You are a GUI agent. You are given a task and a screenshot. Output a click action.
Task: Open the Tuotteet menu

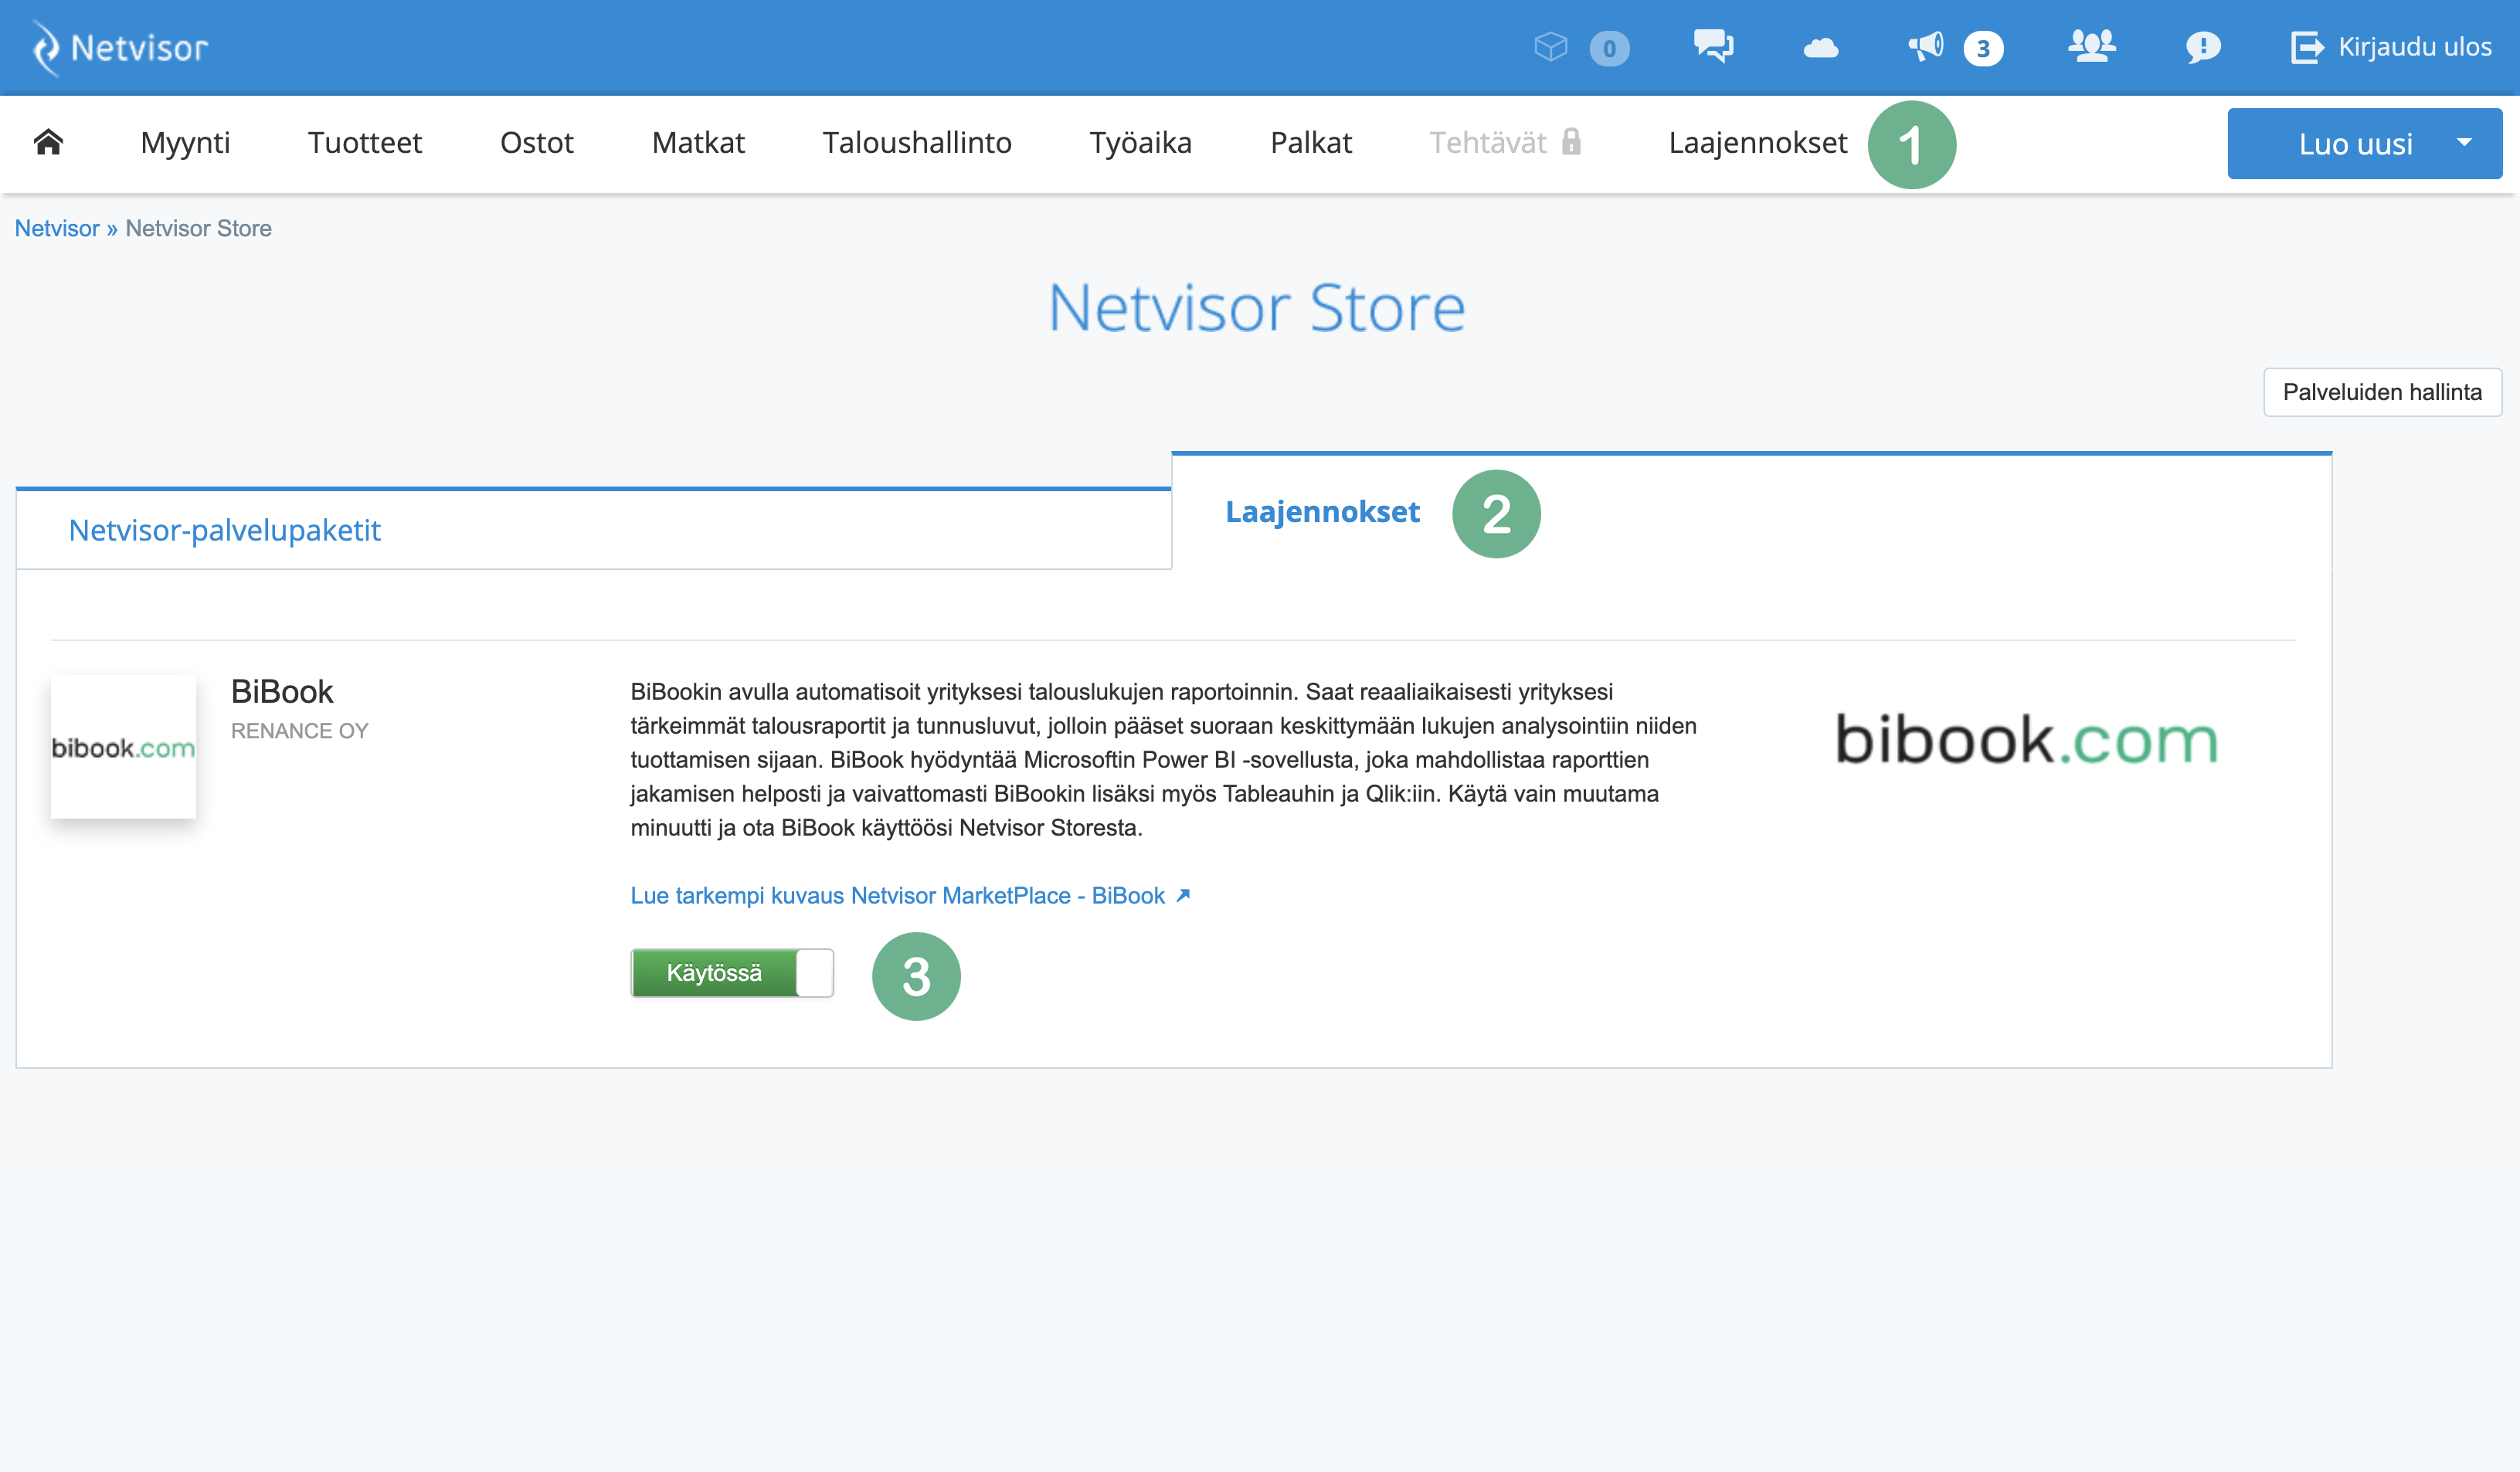(x=365, y=143)
